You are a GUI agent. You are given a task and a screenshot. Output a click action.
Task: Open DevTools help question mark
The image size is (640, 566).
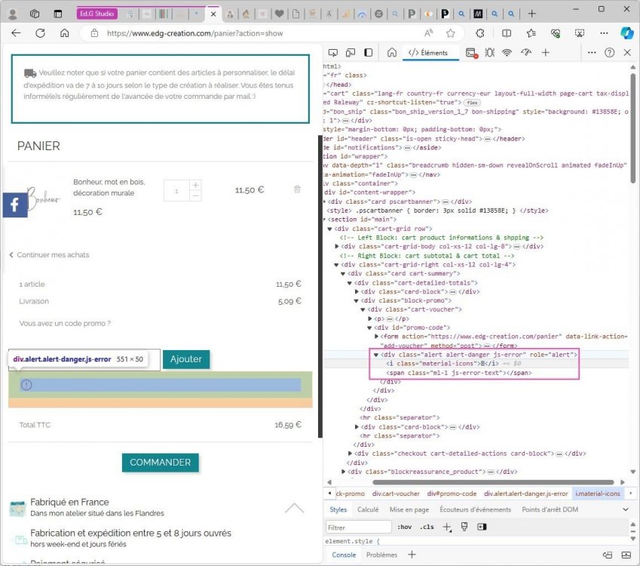pyautogui.click(x=609, y=53)
